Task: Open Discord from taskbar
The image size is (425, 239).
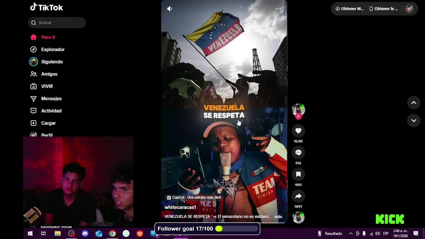Action: 85,234
